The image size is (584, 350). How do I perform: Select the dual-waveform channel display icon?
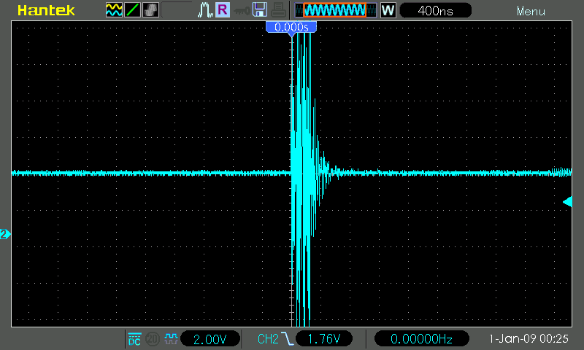pos(114,10)
